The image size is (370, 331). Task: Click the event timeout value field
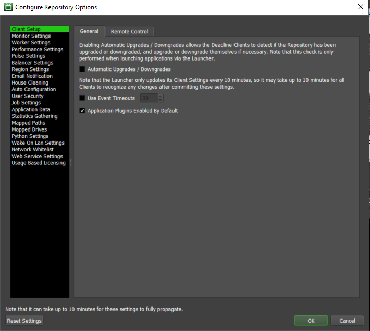click(149, 98)
